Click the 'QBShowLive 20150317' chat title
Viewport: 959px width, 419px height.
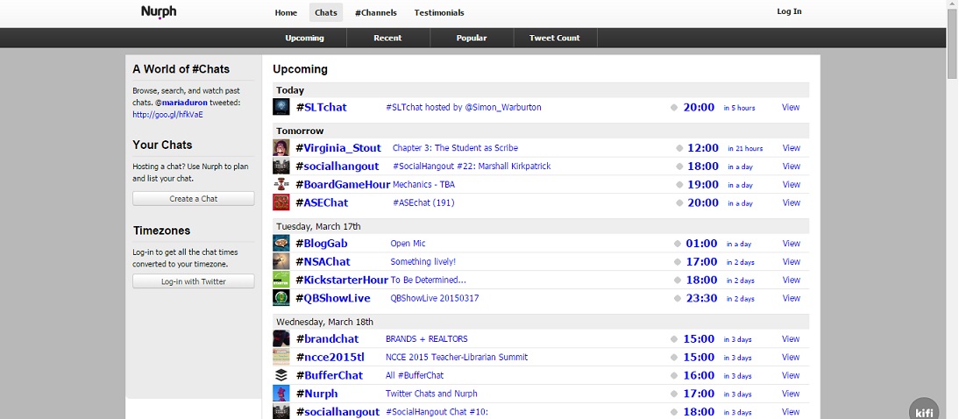pyautogui.click(x=434, y=298)
